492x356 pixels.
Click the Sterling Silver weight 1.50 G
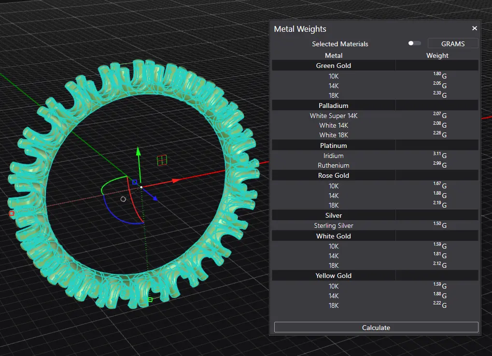[439, 224]
